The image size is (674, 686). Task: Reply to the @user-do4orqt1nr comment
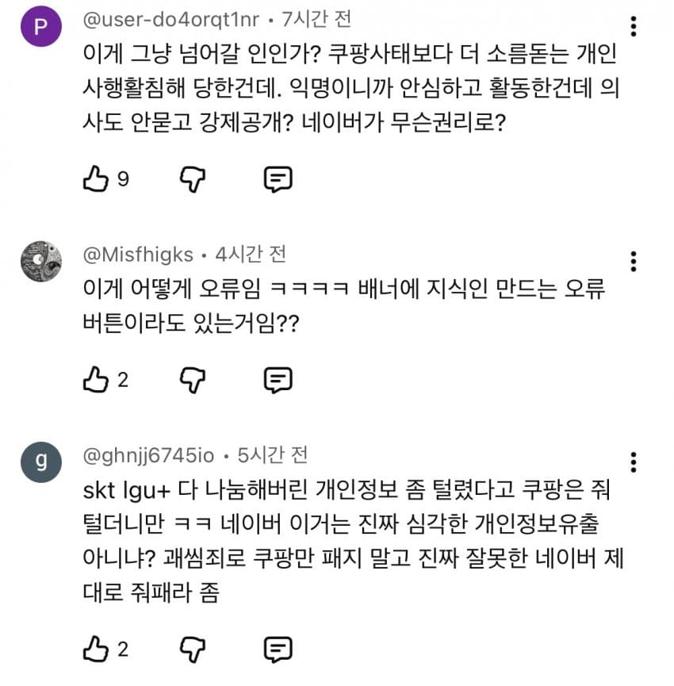(278, 179)
